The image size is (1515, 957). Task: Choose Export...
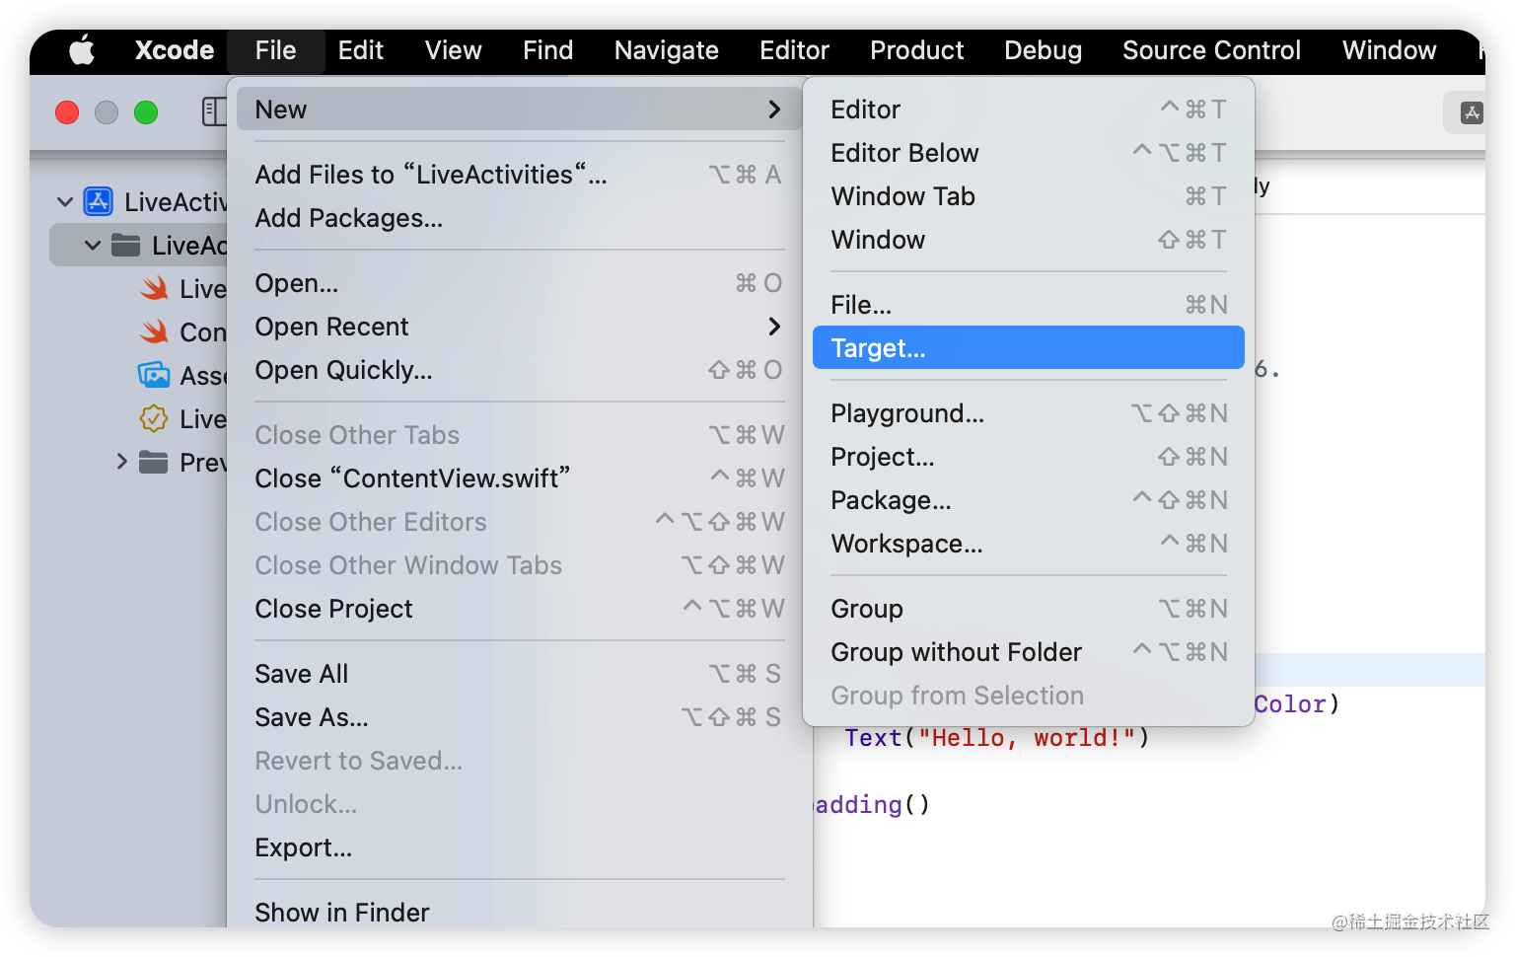click(x=519, y=847)
